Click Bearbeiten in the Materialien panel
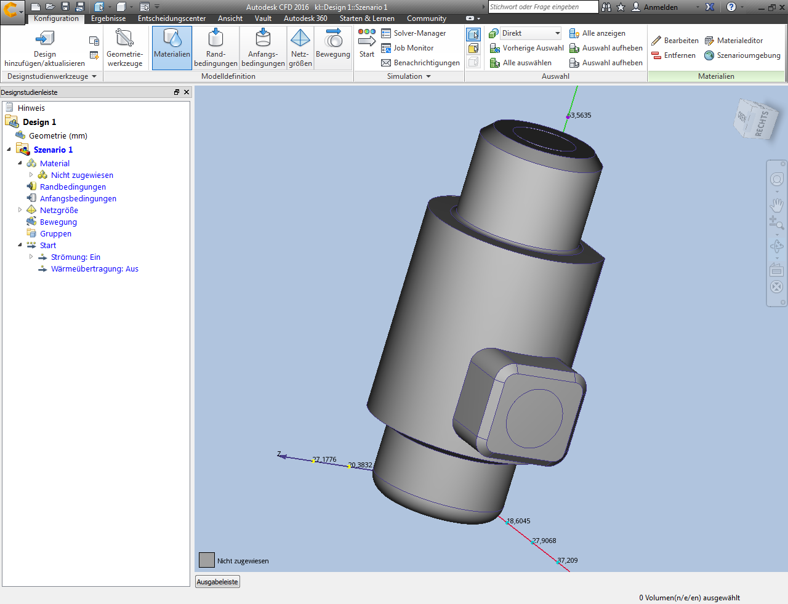The width and height of the screenshot is (788, 604). (675, 41)
